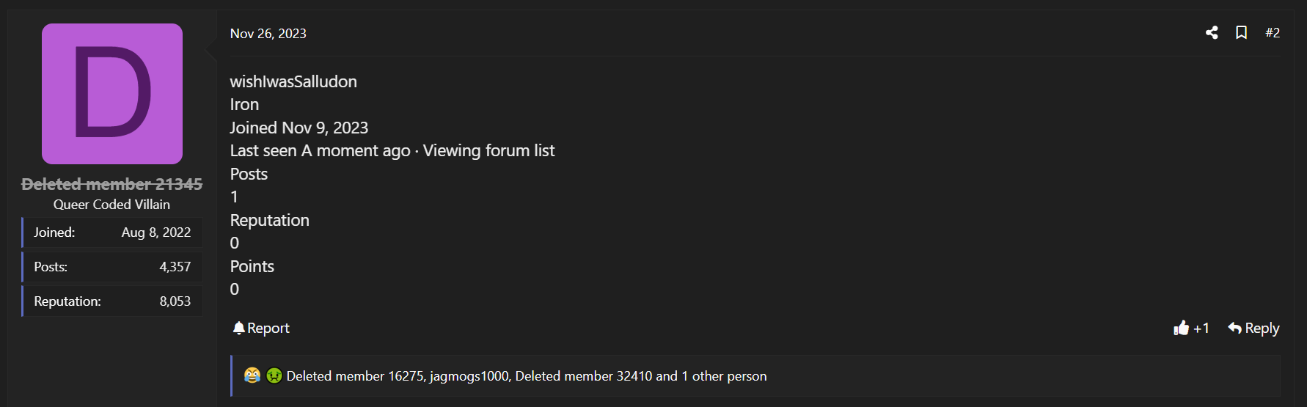Screen dimensions: 1307x407
Task: Click the Nov 26, 2023 post date
Action: 268,34
